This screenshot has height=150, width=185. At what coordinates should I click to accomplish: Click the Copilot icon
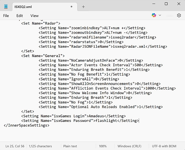[x=154, y=15]
